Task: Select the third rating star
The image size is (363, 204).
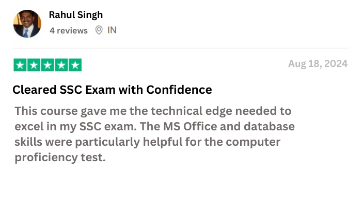Action: (x=48, y=65)
